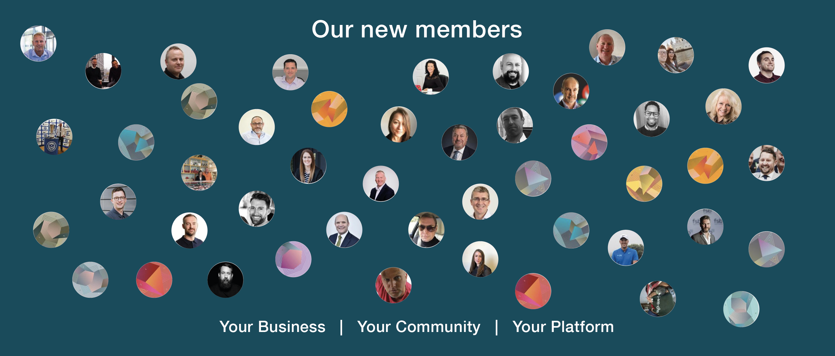Viewport: 835px width, 356px height.
Task: Select the blonde curly-haired woman's avatar
Action: tap(723, 106)
